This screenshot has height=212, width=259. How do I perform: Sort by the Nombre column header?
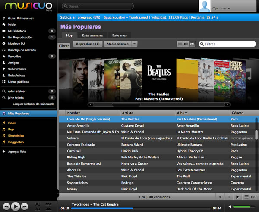pos(93,113)
